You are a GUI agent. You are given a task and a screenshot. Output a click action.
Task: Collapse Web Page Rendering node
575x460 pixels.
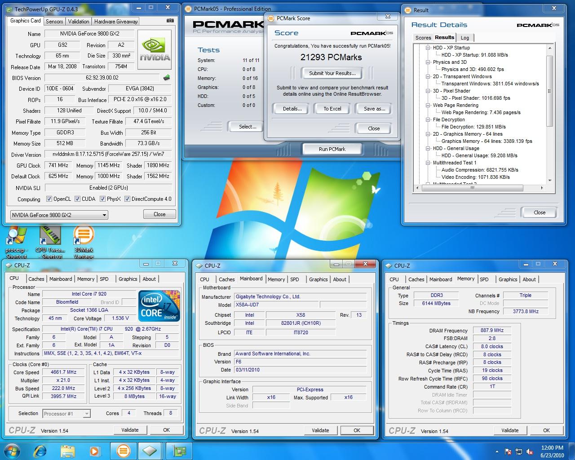tap(427, 105)
